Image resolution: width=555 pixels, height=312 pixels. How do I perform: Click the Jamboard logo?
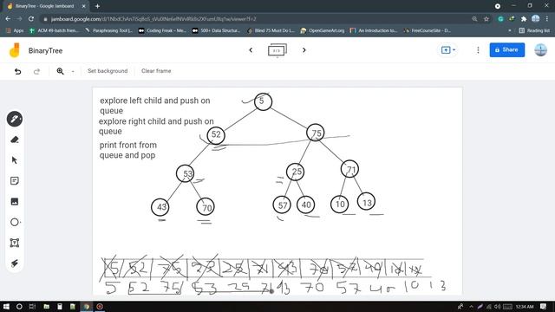15,50
